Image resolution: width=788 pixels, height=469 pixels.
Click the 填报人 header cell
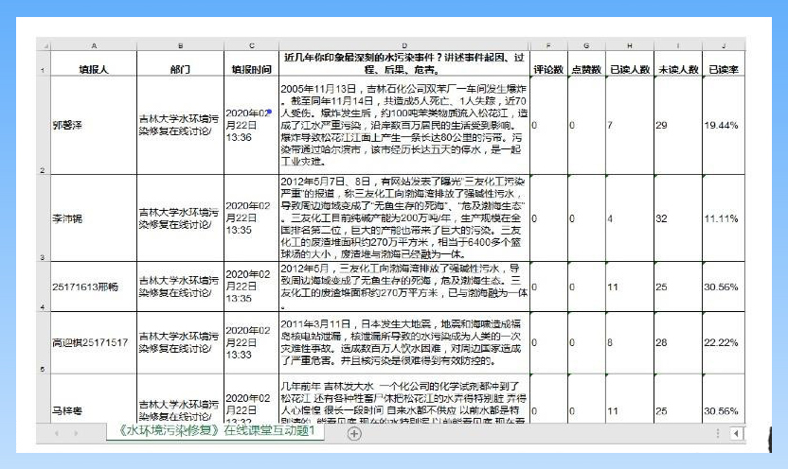click(x=93, y=69)
